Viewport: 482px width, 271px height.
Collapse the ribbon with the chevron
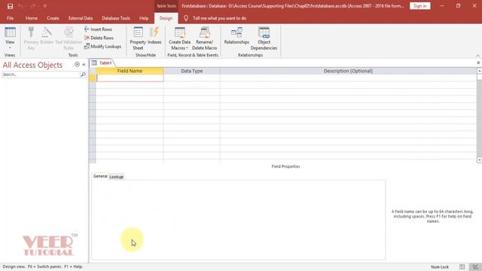[x=477, y=56]
